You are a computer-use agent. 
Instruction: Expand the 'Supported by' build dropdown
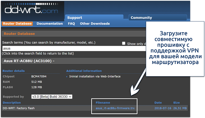52,97
